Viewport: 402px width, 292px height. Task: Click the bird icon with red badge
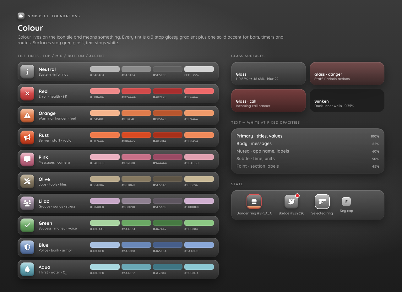[291, 202]
